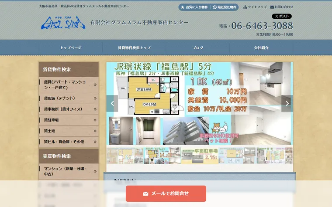Select the last slider thumbnail, with the colored floor plan
This screenshot has height=207, width=332.
tap(275, 156)
